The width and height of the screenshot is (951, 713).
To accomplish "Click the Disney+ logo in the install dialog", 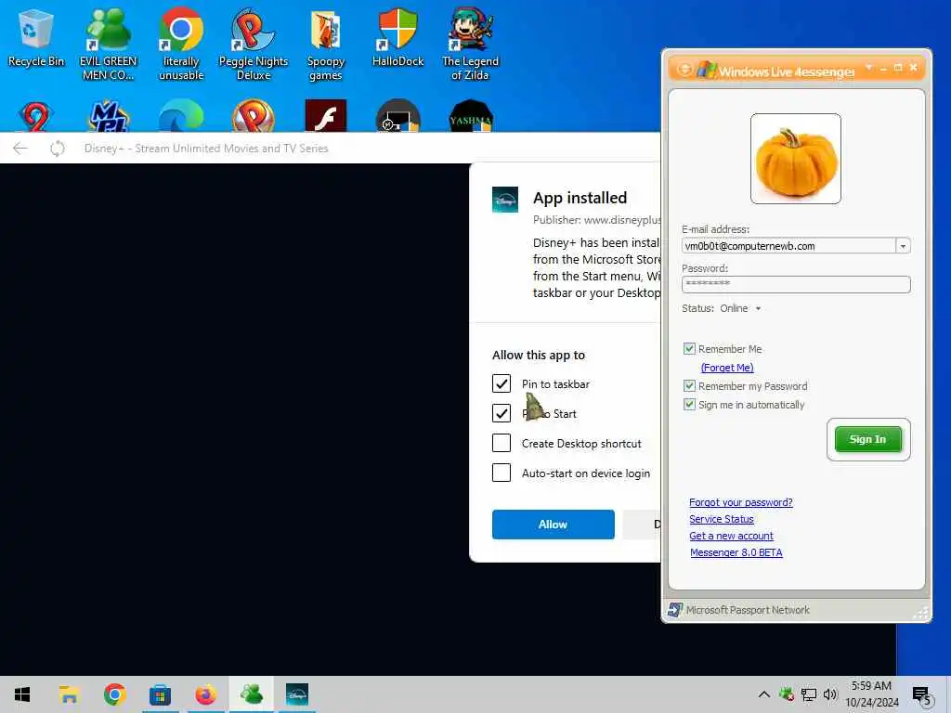I will (505, 200).
